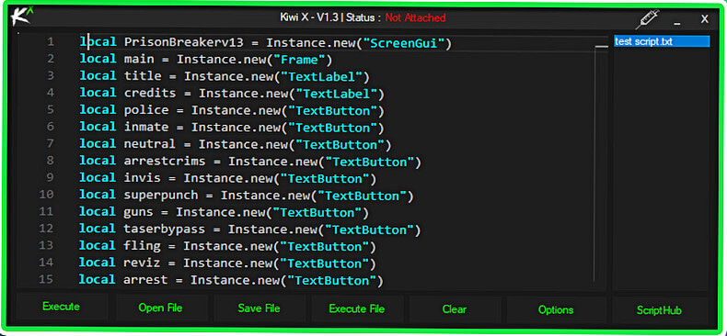Click the Kiwi X - V1.3 title text
Image resolution: width=727 pixels, height=336 pixels.
coord(309,18)
